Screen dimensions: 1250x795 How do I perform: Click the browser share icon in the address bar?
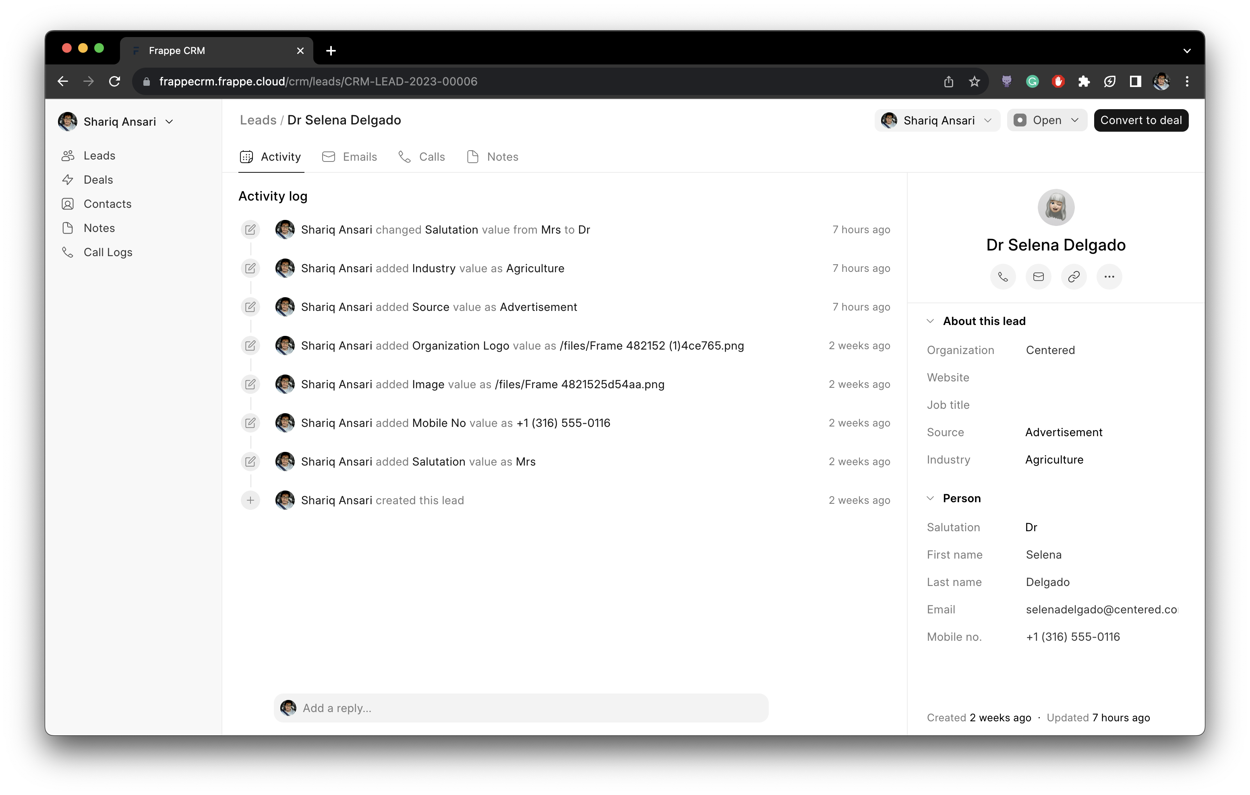(949, 81)
